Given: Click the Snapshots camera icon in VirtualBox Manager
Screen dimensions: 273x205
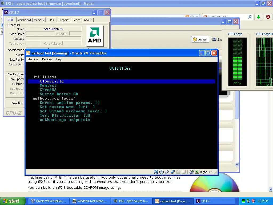Looking at the screenshot, I should 214,40.
